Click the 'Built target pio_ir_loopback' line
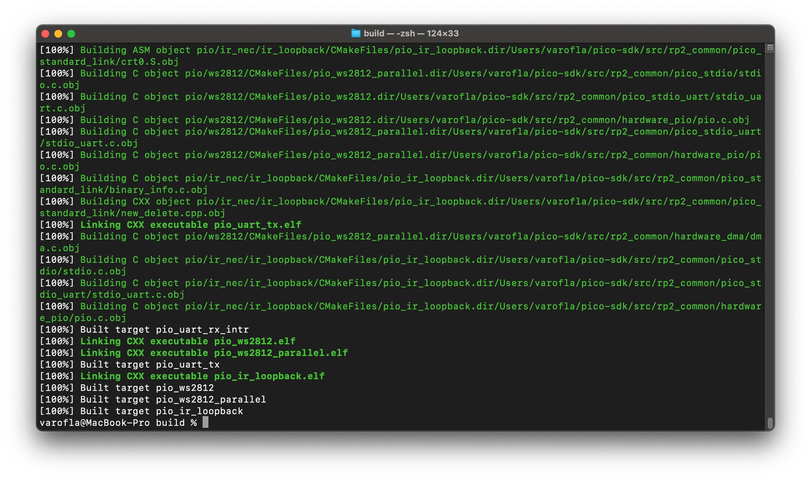The height and width of the screenshot is (479, 811). click(162, 411)
